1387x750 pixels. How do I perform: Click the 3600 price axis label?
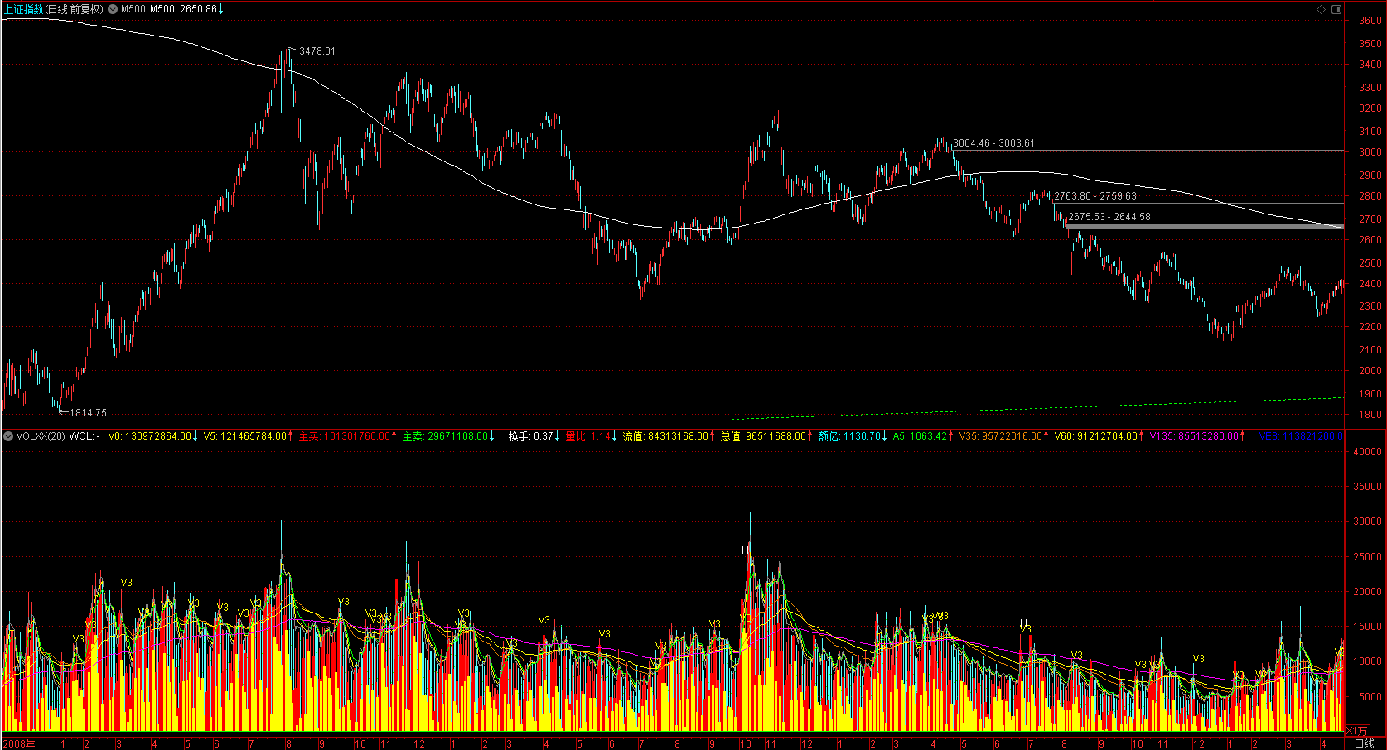[1370, 21]
